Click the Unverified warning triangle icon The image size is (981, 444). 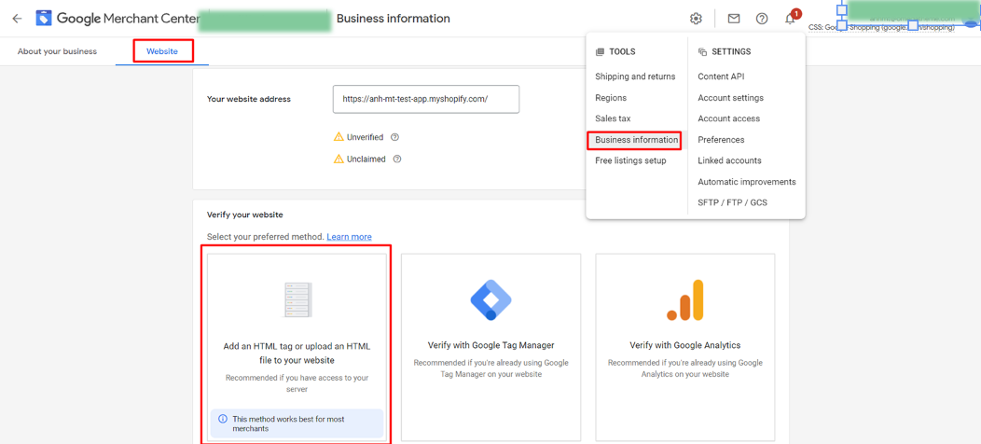(339, 136)
